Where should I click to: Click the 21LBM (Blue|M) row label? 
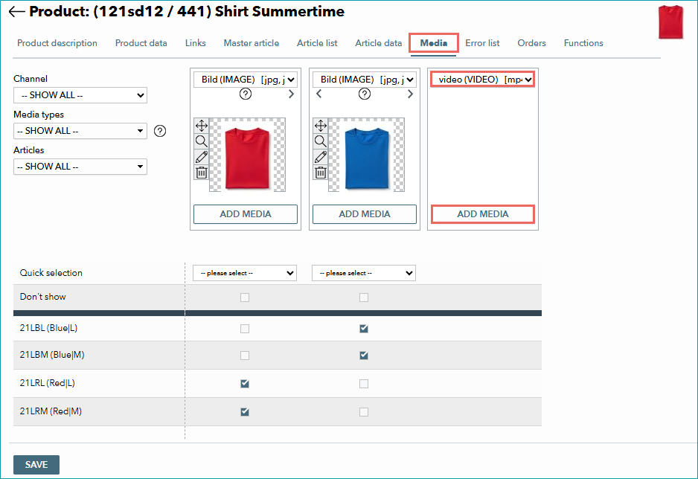click(x=52, y=355)
